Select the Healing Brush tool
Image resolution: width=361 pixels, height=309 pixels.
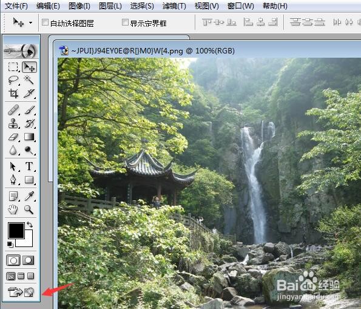(13, 110)
